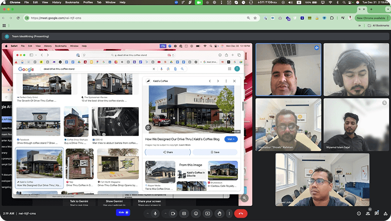The image size is (391, 221).
Task: Leave the call with red hang-up button
Action: [x=241, y=213]
